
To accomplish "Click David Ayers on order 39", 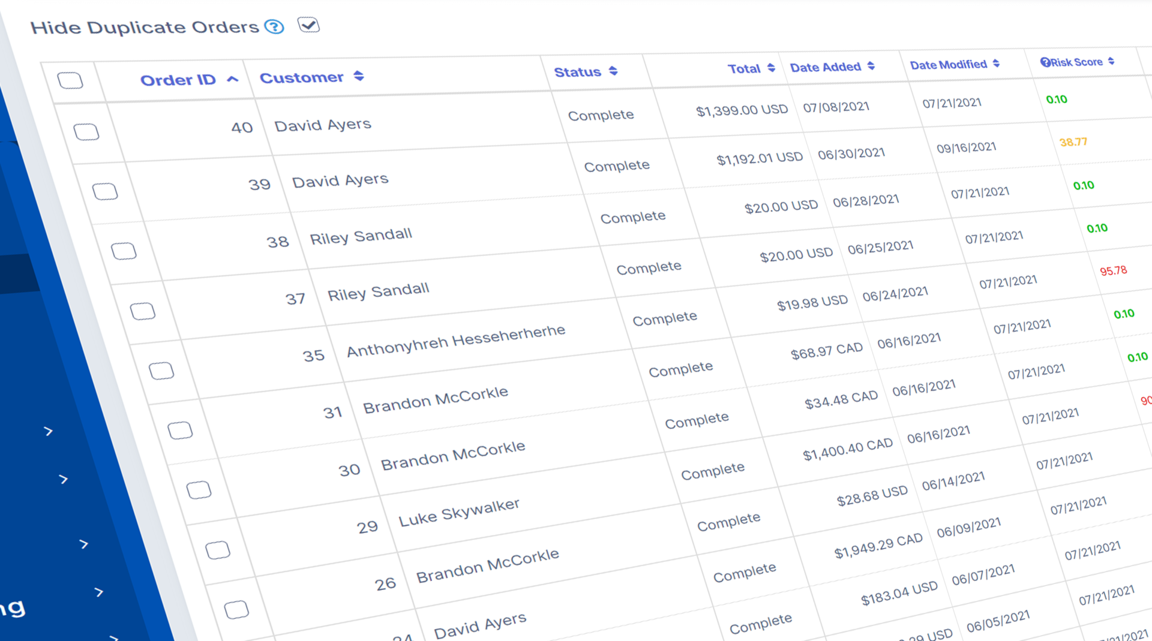I will pos(340,180).
